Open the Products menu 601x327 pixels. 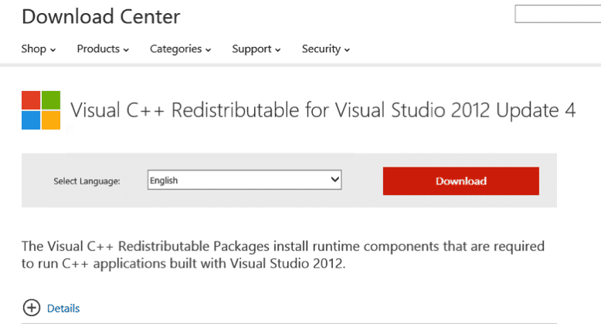click(x=103, y=49)
